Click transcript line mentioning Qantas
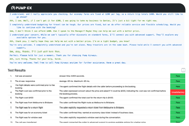Viewport: 189px width, 126px height. 83,20
